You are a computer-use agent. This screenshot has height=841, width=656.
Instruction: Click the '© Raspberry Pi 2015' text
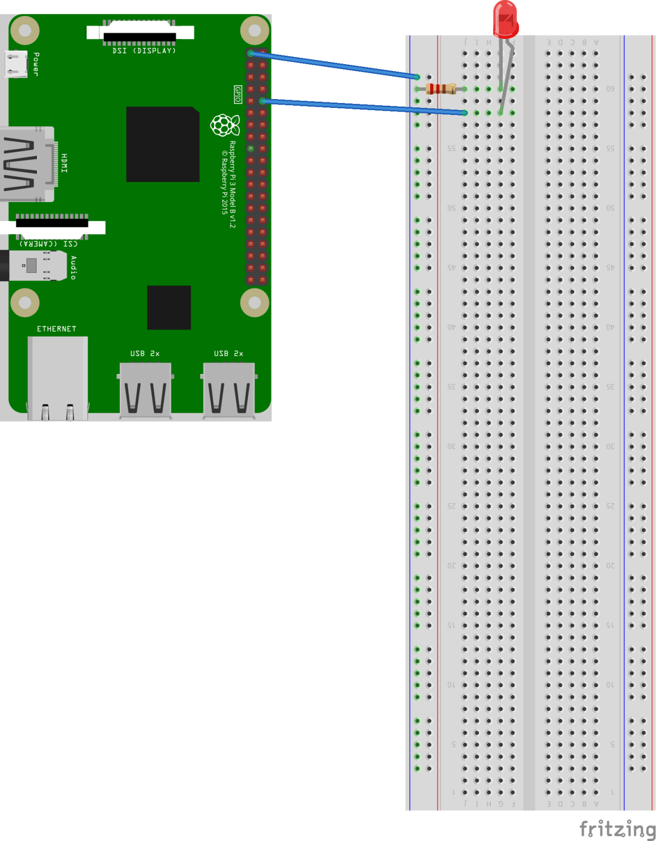pyautogui.click(x=224, y=182)
